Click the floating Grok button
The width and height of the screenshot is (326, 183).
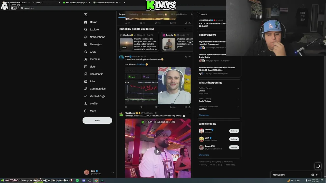(x=318, y=166)
